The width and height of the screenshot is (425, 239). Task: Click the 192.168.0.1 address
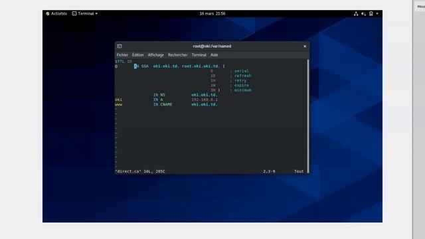click(x=205, y=100)
